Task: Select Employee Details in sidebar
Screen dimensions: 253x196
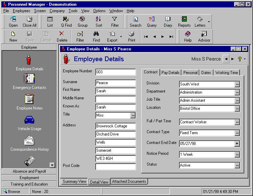Action: coord(29,63)
